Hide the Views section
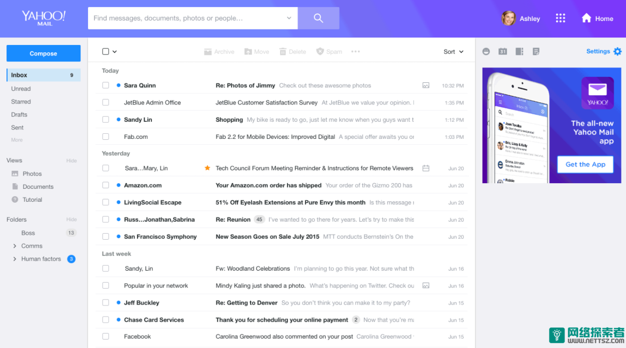 [71, 161]
